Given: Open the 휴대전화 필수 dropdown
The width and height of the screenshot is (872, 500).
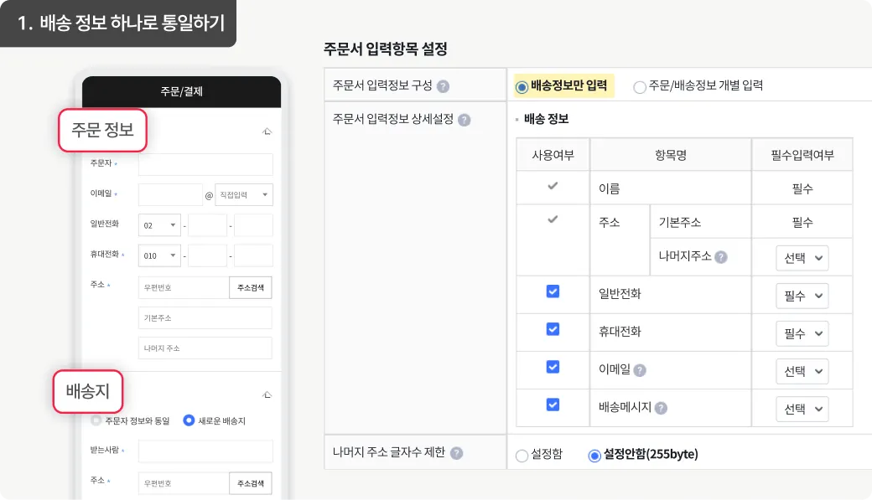Looking at the screenshot, I should click(802, 333).
